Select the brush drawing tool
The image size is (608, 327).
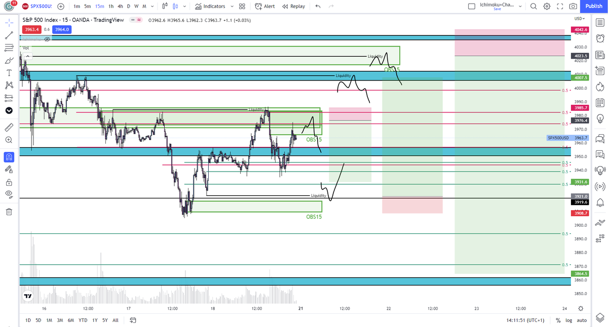point(9,60)
